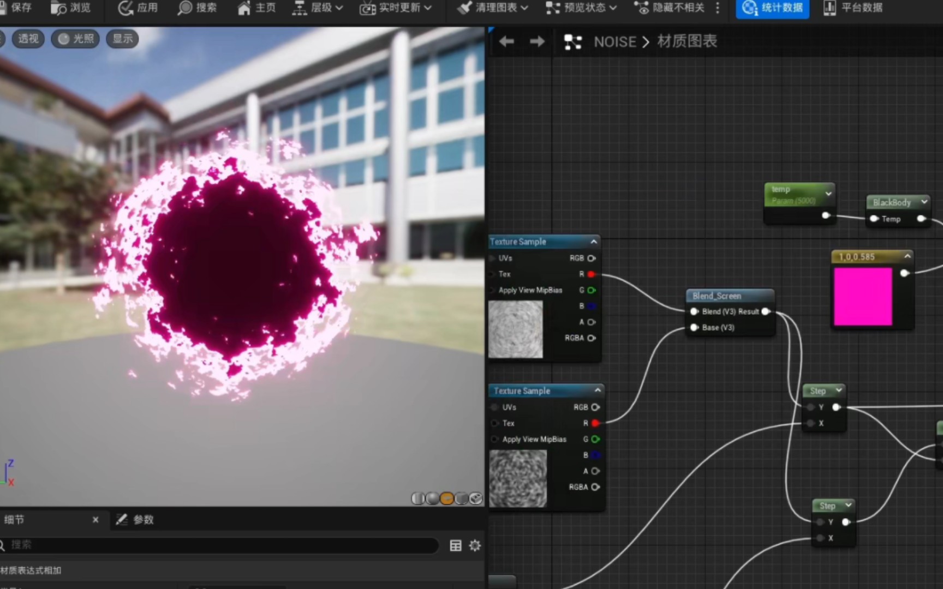Open details settings gear
943x589 pixels.
pyautogui.click(x=475, y=545)
